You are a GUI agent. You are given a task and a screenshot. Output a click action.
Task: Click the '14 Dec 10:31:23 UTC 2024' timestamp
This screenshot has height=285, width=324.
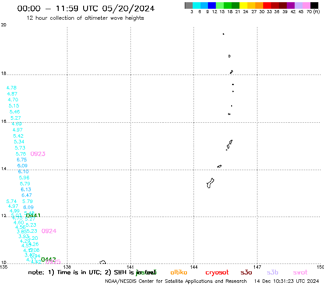[x=286, y=281]
